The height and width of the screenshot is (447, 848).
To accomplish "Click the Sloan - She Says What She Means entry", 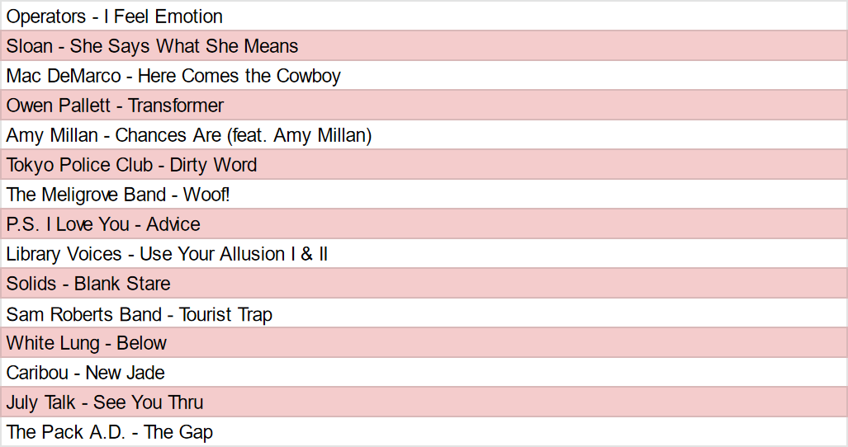I will coord(153,46).
